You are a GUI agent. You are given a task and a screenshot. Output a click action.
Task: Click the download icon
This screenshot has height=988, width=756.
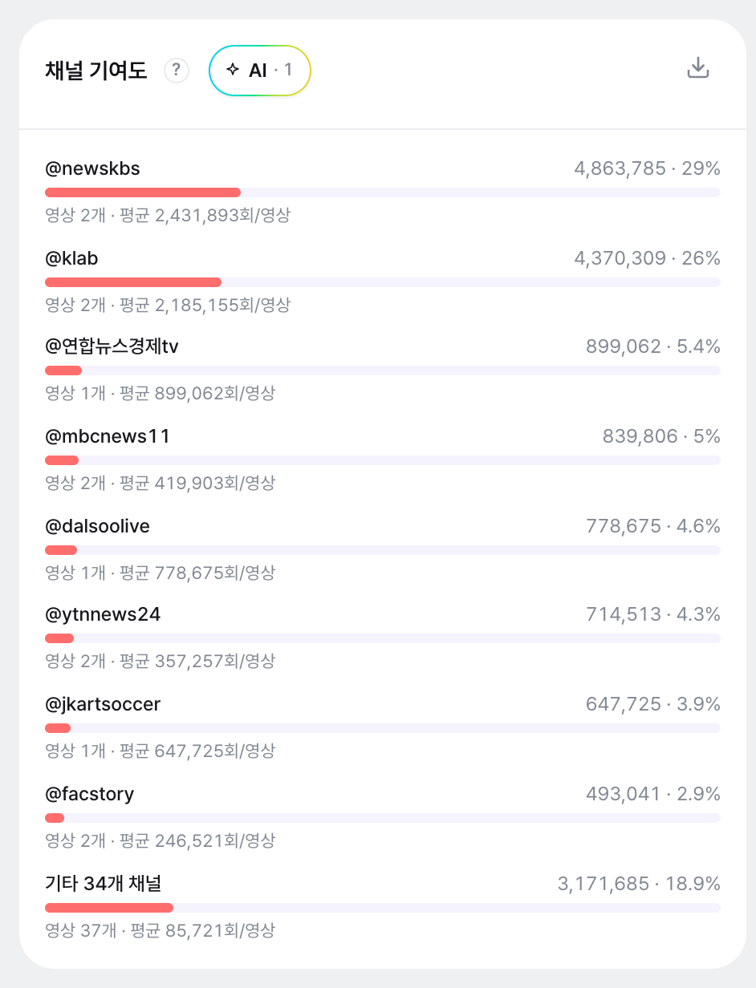[698, 68]
